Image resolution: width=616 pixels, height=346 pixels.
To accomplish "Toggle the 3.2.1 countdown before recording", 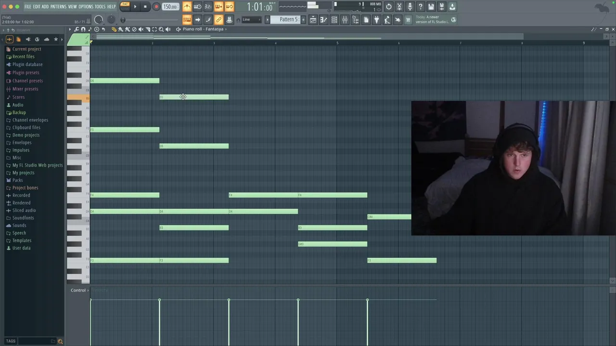I will 208,7.
